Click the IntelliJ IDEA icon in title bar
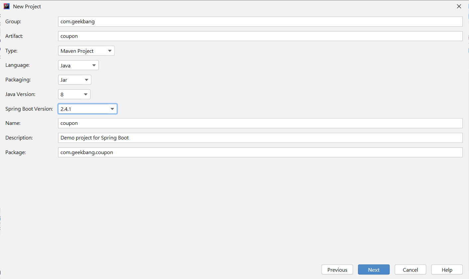 coord(6,6)
